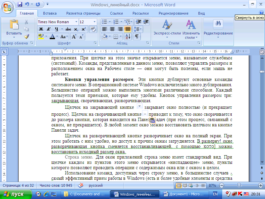
Task: Open the Change Case Aa dropdown
Action: pyautogui.click(x=64, y=36)
